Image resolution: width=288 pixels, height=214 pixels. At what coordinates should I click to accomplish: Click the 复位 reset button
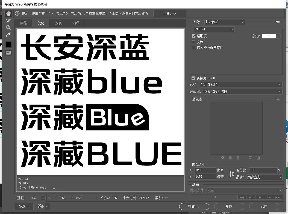tap(229, 206)
